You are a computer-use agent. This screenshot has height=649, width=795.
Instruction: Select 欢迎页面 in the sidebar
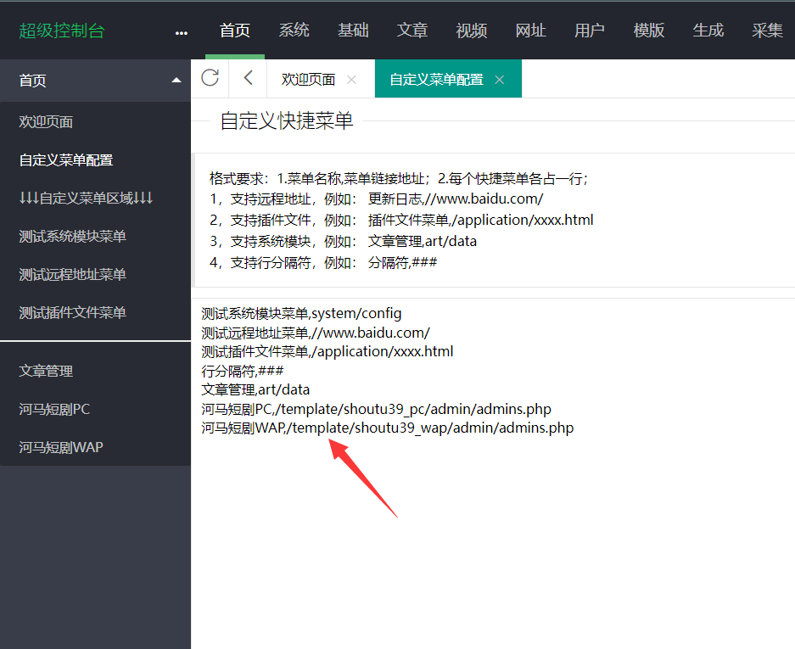pos(95,121)
